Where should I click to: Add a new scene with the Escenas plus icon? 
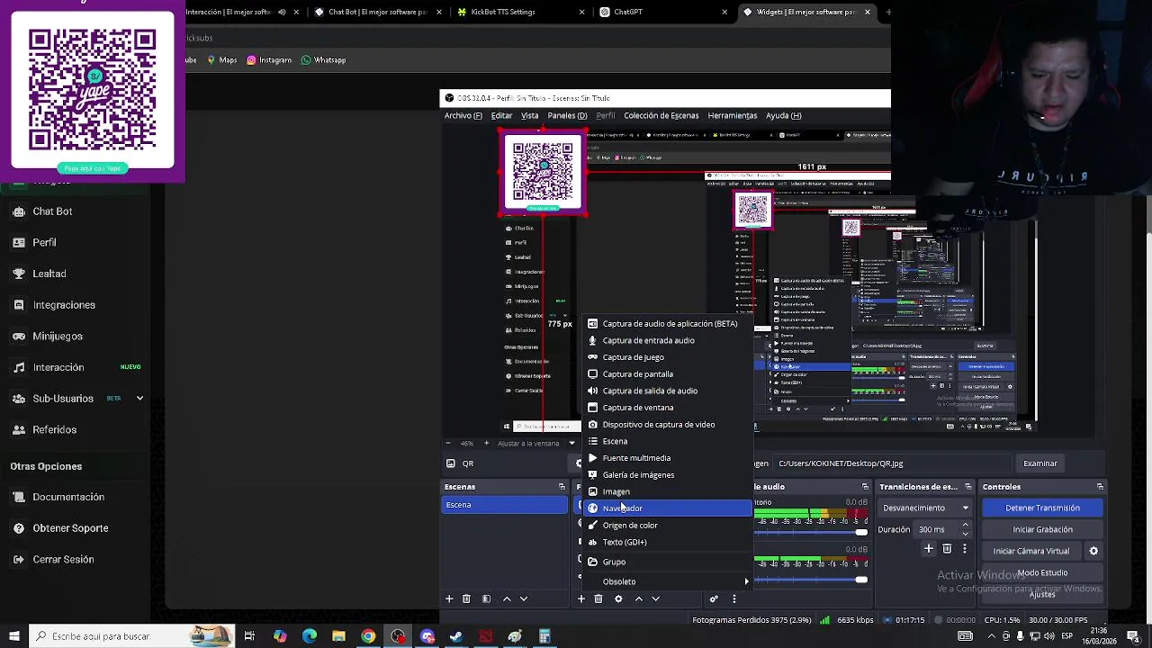tap(449, 599)
